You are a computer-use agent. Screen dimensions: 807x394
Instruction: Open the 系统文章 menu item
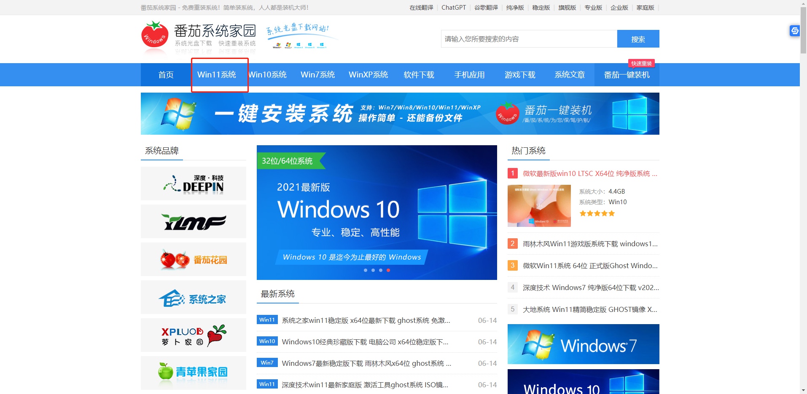pyautogui.click(x=570, y=75)
